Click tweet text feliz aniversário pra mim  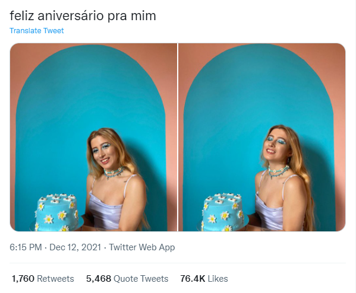(x=83, y=16)
